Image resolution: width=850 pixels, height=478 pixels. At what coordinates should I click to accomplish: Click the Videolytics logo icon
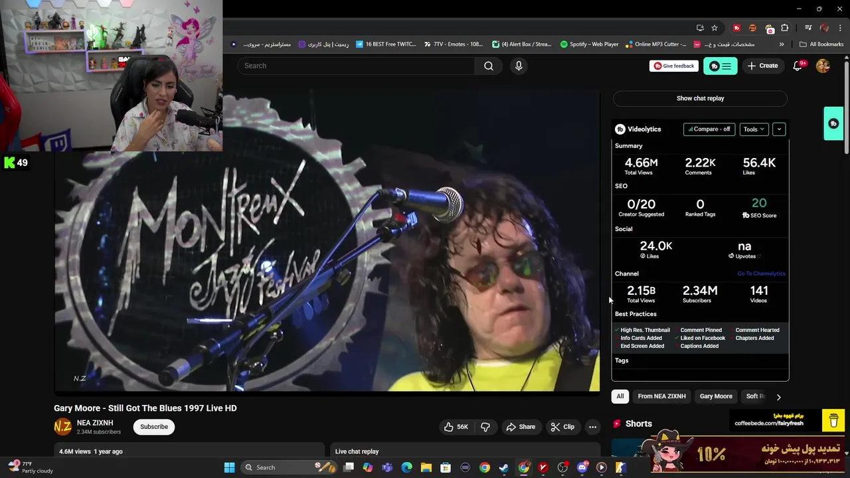click(620, 129)
